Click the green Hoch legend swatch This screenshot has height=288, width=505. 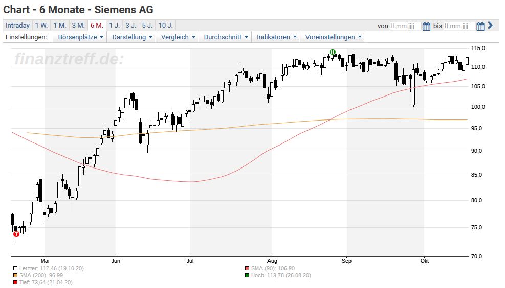[x=247, y=275]
